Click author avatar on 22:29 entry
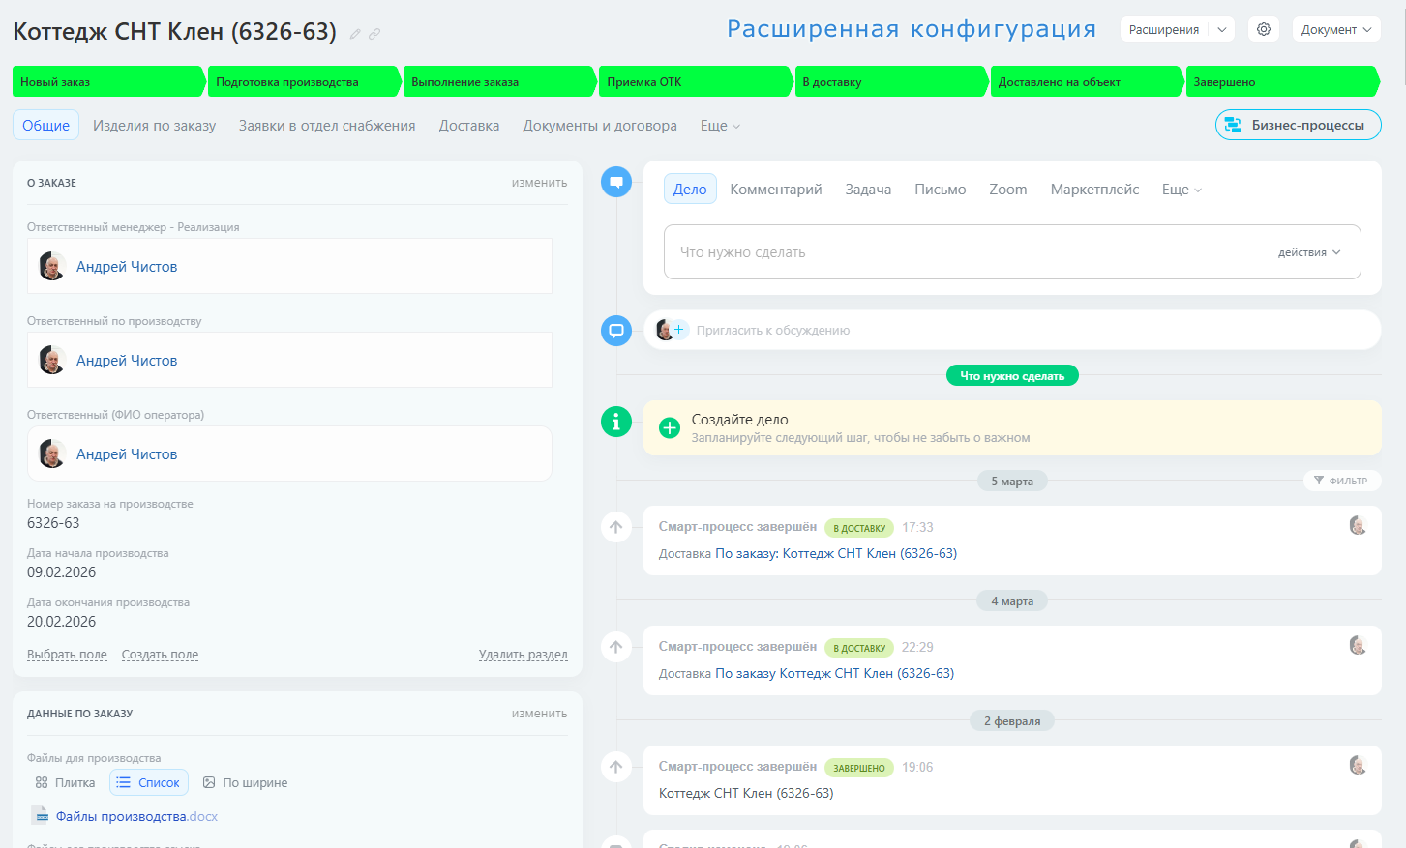Viewport: 1406px width, 848px height. click(x=1358, y=645)
